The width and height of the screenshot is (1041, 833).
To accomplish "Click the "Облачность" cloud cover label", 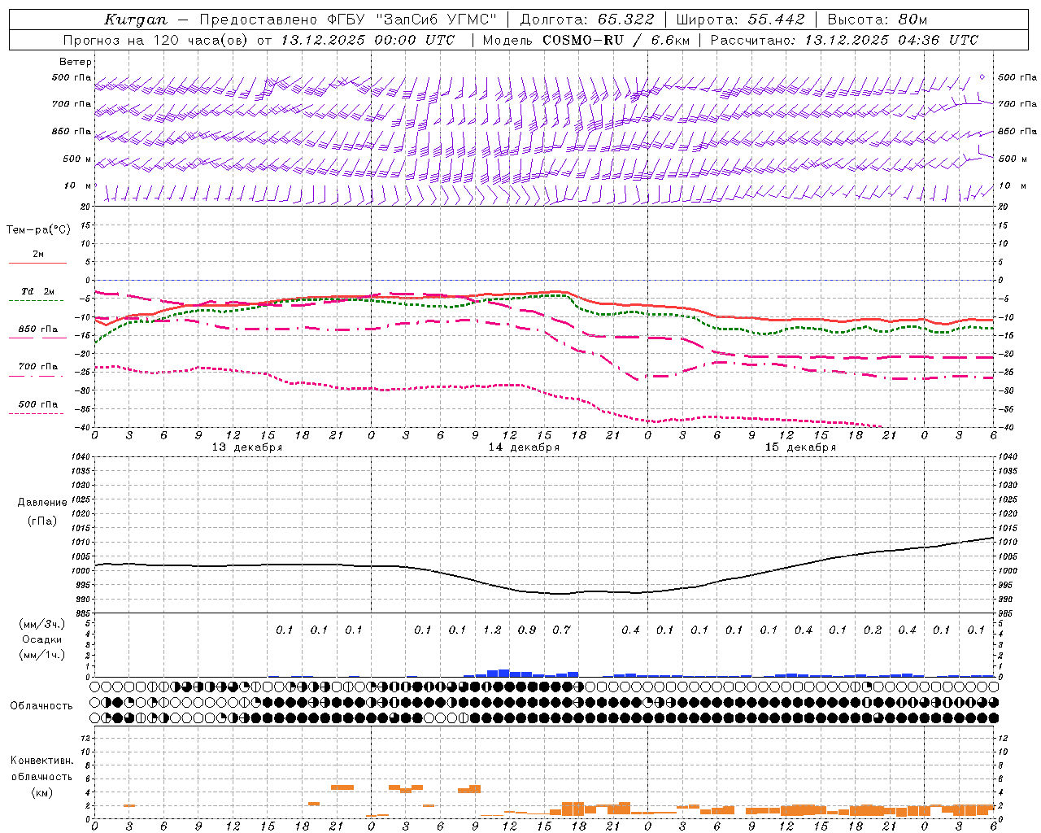I will [x=41, y=706].
